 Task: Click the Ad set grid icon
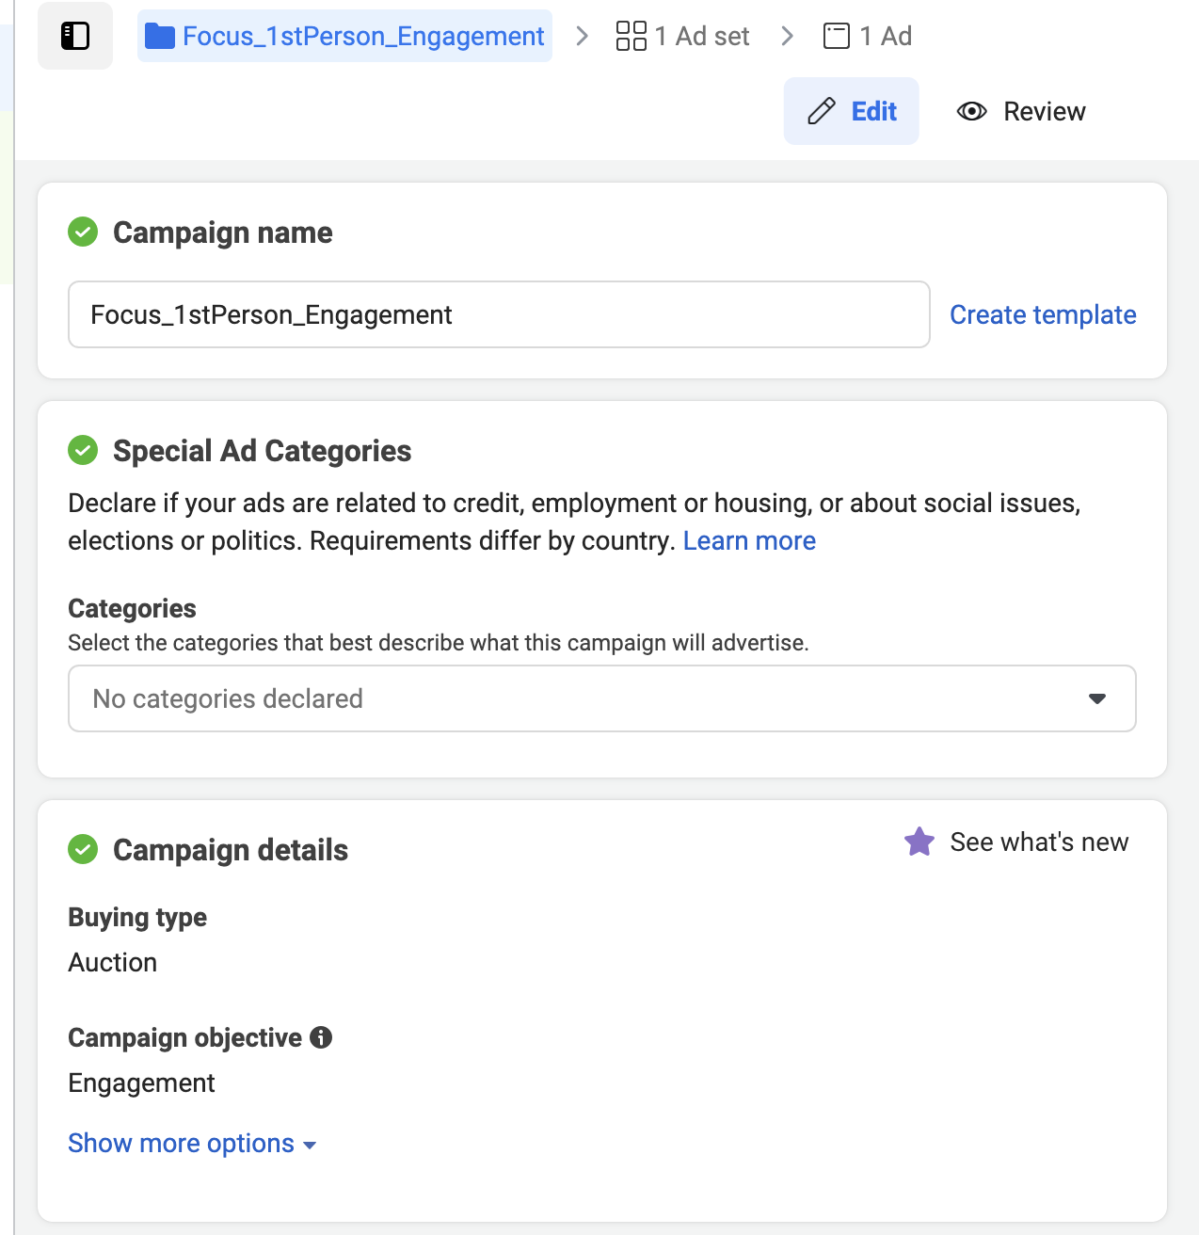click(631, 36)
